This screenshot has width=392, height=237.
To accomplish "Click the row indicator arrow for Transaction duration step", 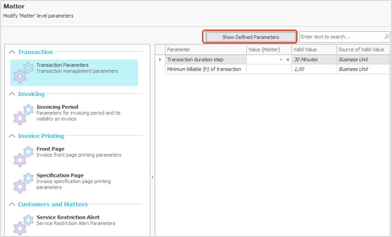I will pos(160,60).
